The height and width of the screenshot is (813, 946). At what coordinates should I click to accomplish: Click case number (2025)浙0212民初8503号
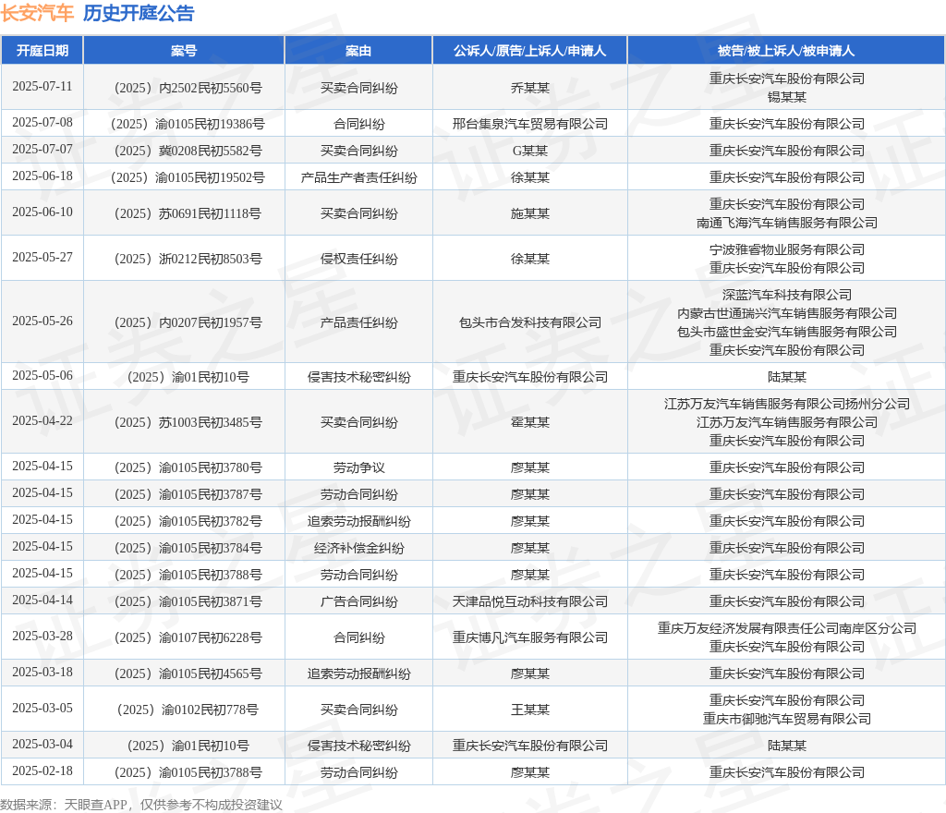[x=188, y=259]
